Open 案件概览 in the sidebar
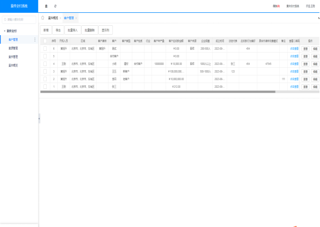The height and width of the screenshot is (227, 320). pos(13,66)
